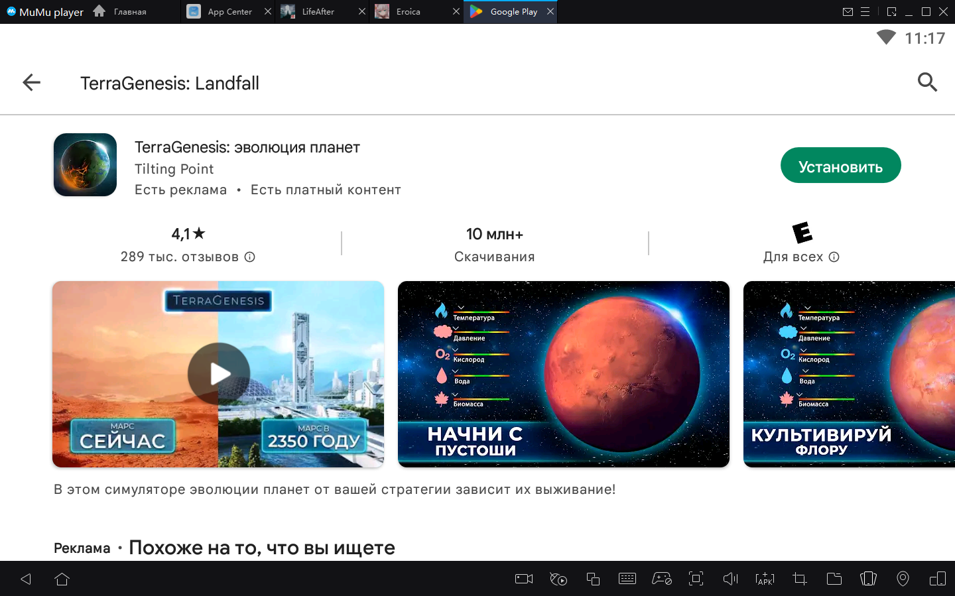This screenshot has height=596, width=955.
Task: Open the shared folder icon
Action: [834, 579]
